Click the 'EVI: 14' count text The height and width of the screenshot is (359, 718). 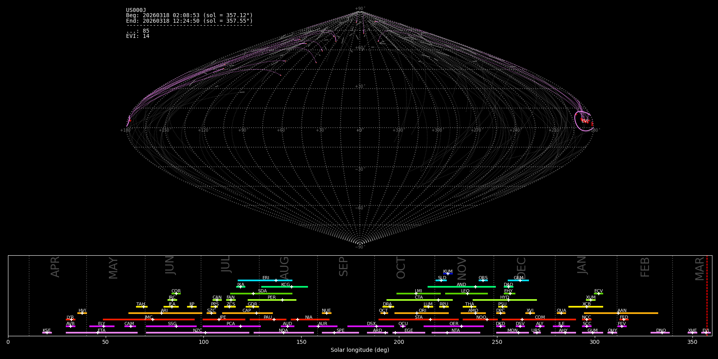[x=138, y=36]
